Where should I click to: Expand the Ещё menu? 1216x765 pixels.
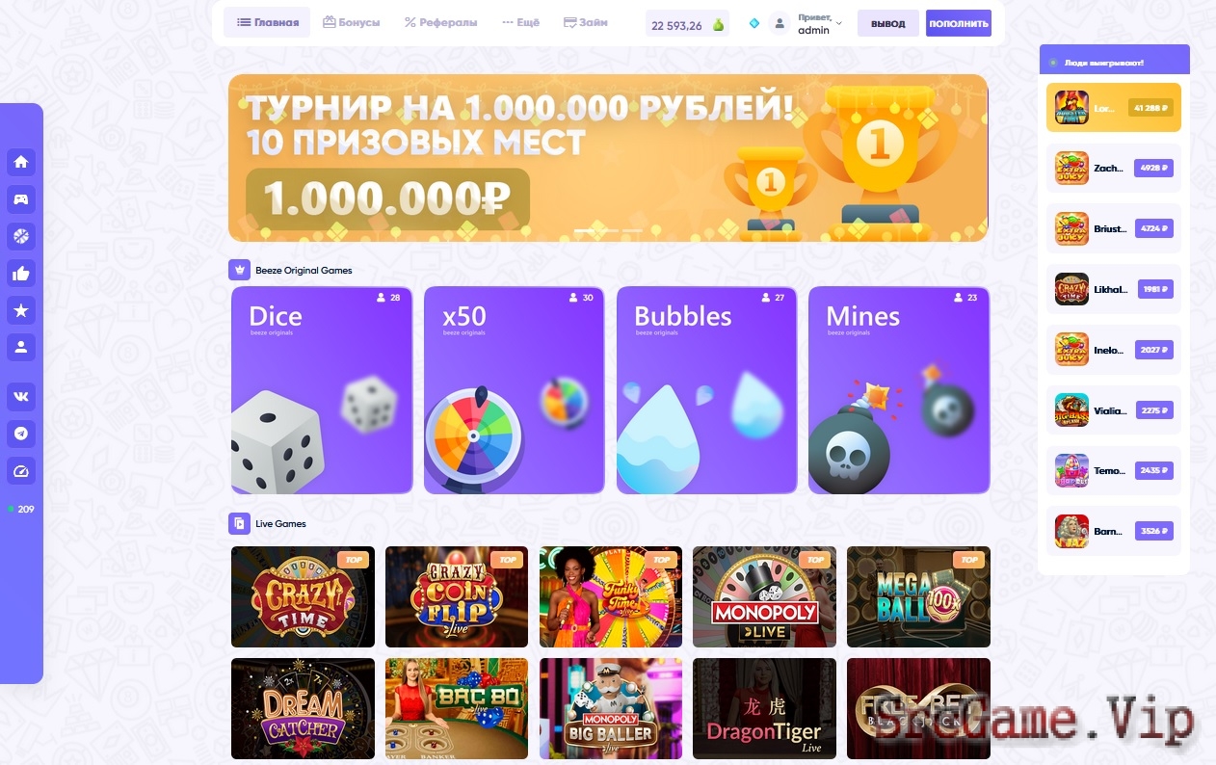click(x=521, y=22)
